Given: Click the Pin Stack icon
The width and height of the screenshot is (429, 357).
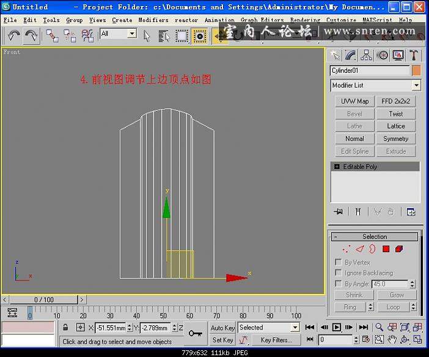Looking at the screenshot, I should click(x=338, y=212).
